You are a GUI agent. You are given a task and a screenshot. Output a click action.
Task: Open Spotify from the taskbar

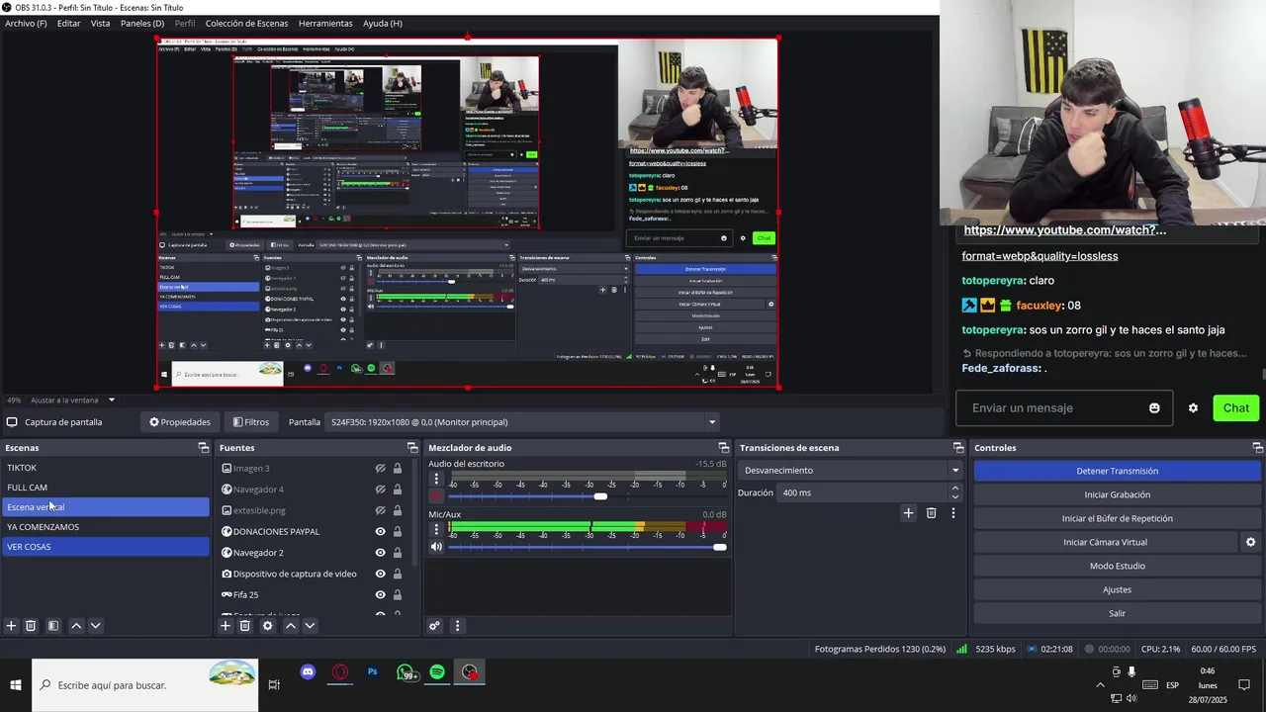[437, 672]
